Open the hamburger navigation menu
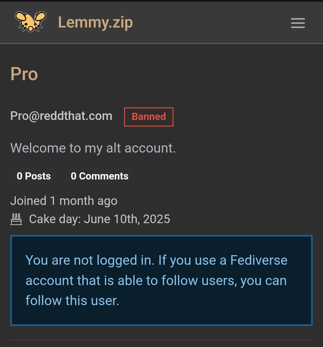 [x=298, y=23]
